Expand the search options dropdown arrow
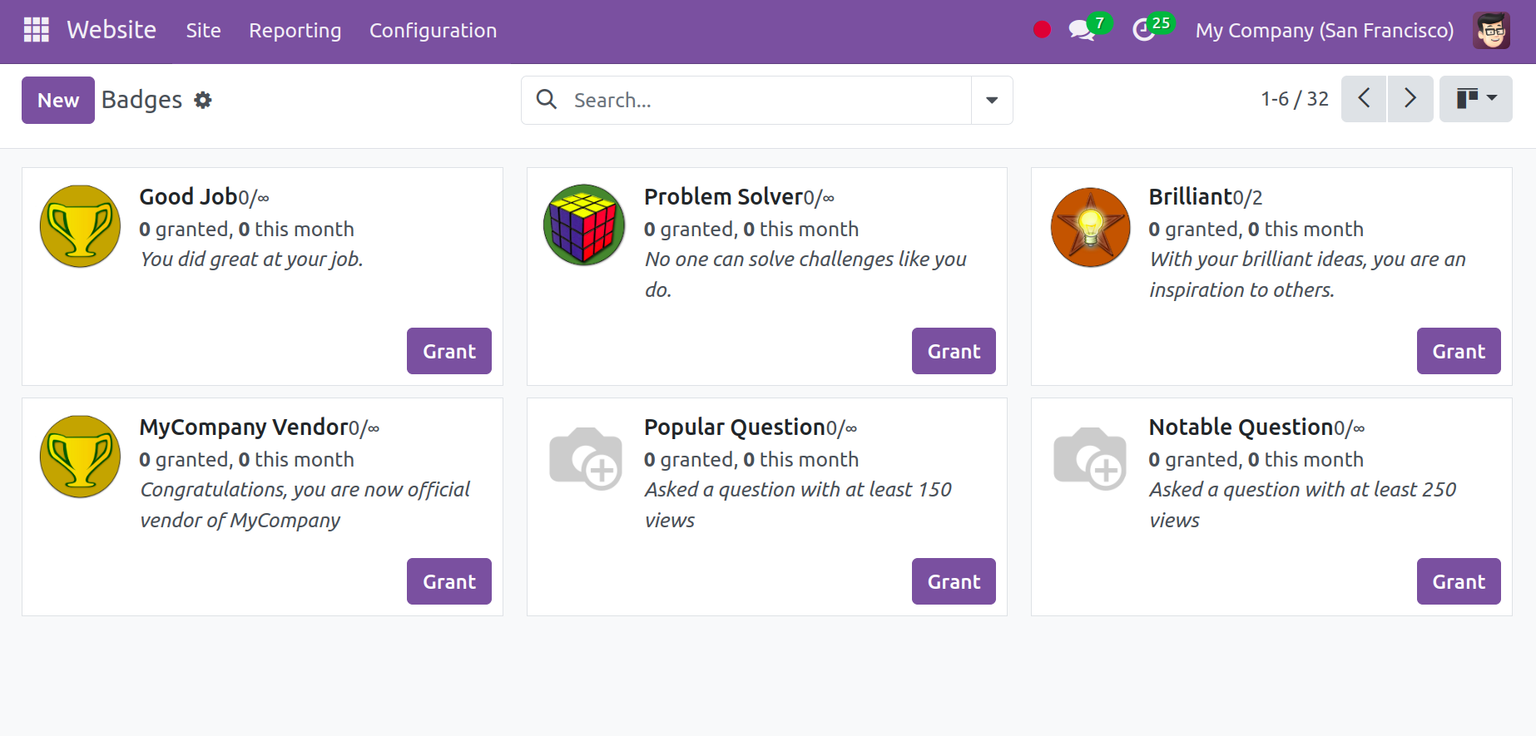The height and width of the screenshot is (736, 1536). (x=992, y=101)
